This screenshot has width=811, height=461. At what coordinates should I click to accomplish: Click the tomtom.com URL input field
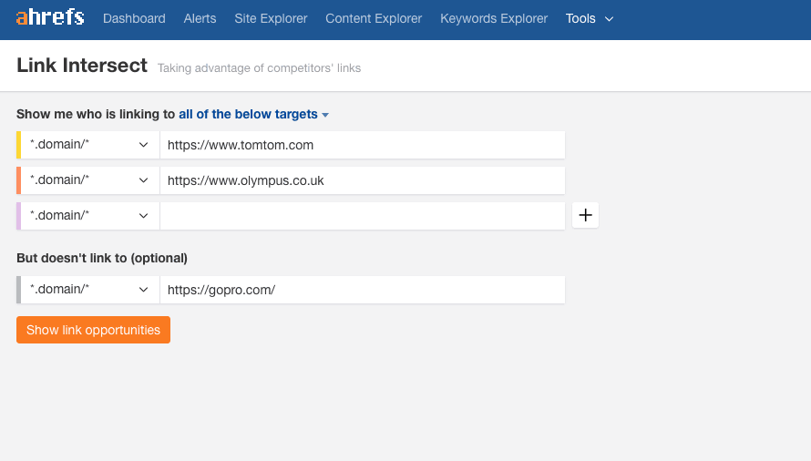(363, 145)
